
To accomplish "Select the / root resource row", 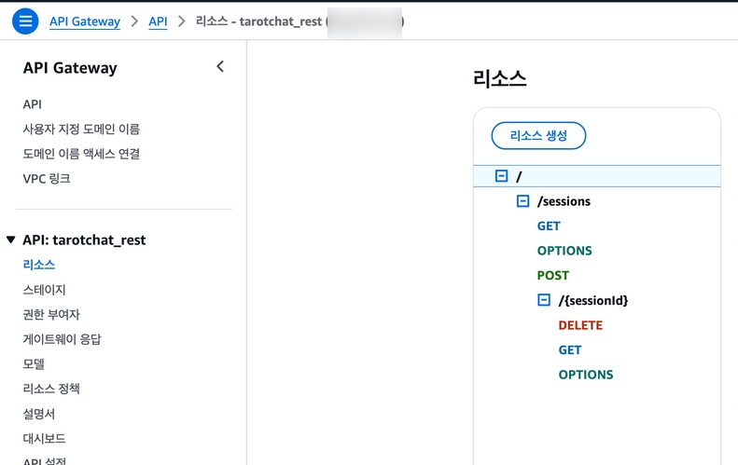I will coord(597,176).
